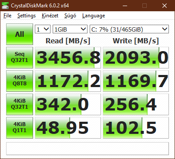Close the CrystalDiskMark window
The image size is (175, 159).
coord(165,6)
